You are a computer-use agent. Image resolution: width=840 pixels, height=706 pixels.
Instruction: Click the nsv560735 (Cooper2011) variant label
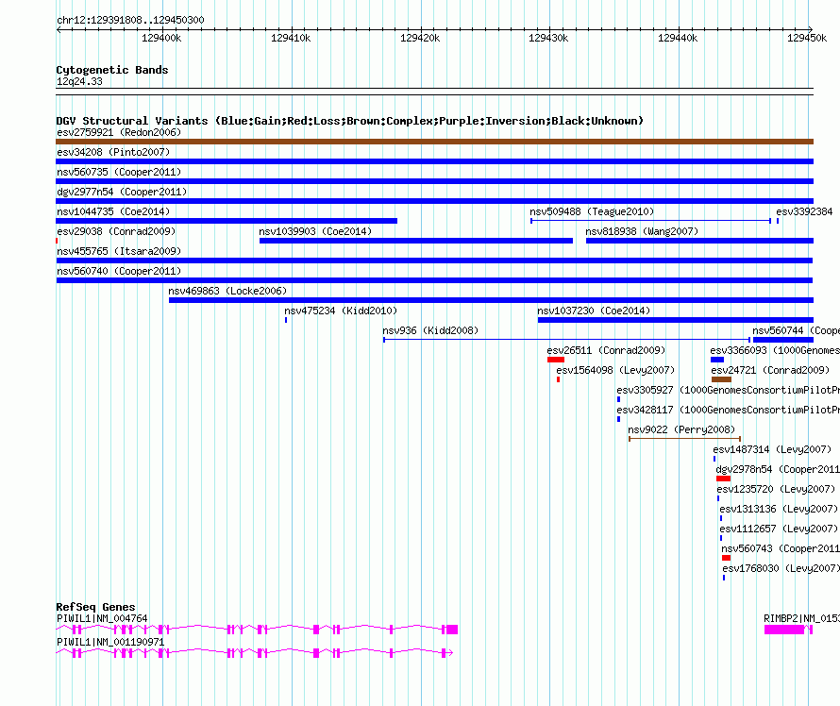(x=119, y=172)
